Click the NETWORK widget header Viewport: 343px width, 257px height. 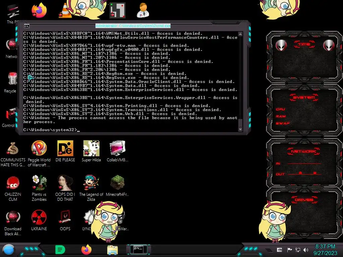(304, 151)
